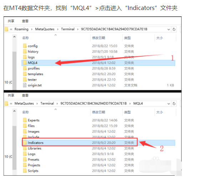This screenshot has width=199, height=181.
Task: Refresh the top Explorer window
Action: pos(174,30)
